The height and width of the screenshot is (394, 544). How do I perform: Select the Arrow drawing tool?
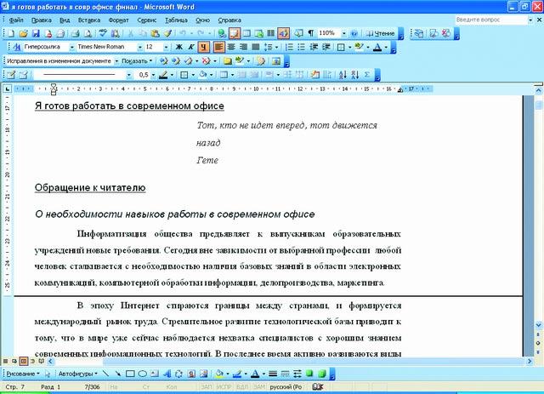coord(118,374)
